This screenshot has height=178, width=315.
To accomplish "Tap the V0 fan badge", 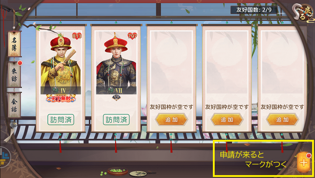I will point(116,97).
